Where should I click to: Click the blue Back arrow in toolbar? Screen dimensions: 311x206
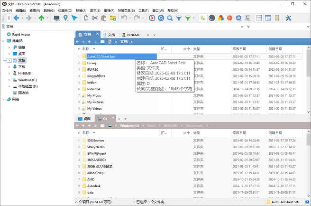[x=17, y=18]
